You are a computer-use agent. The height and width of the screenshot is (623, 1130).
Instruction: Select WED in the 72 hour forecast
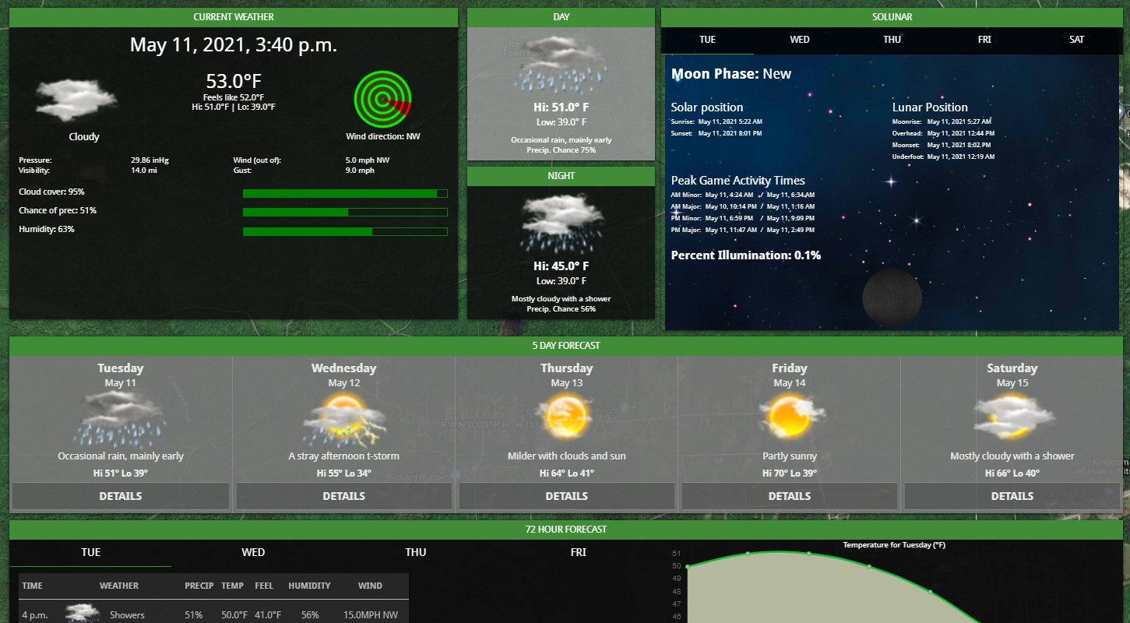click(253, 552)
